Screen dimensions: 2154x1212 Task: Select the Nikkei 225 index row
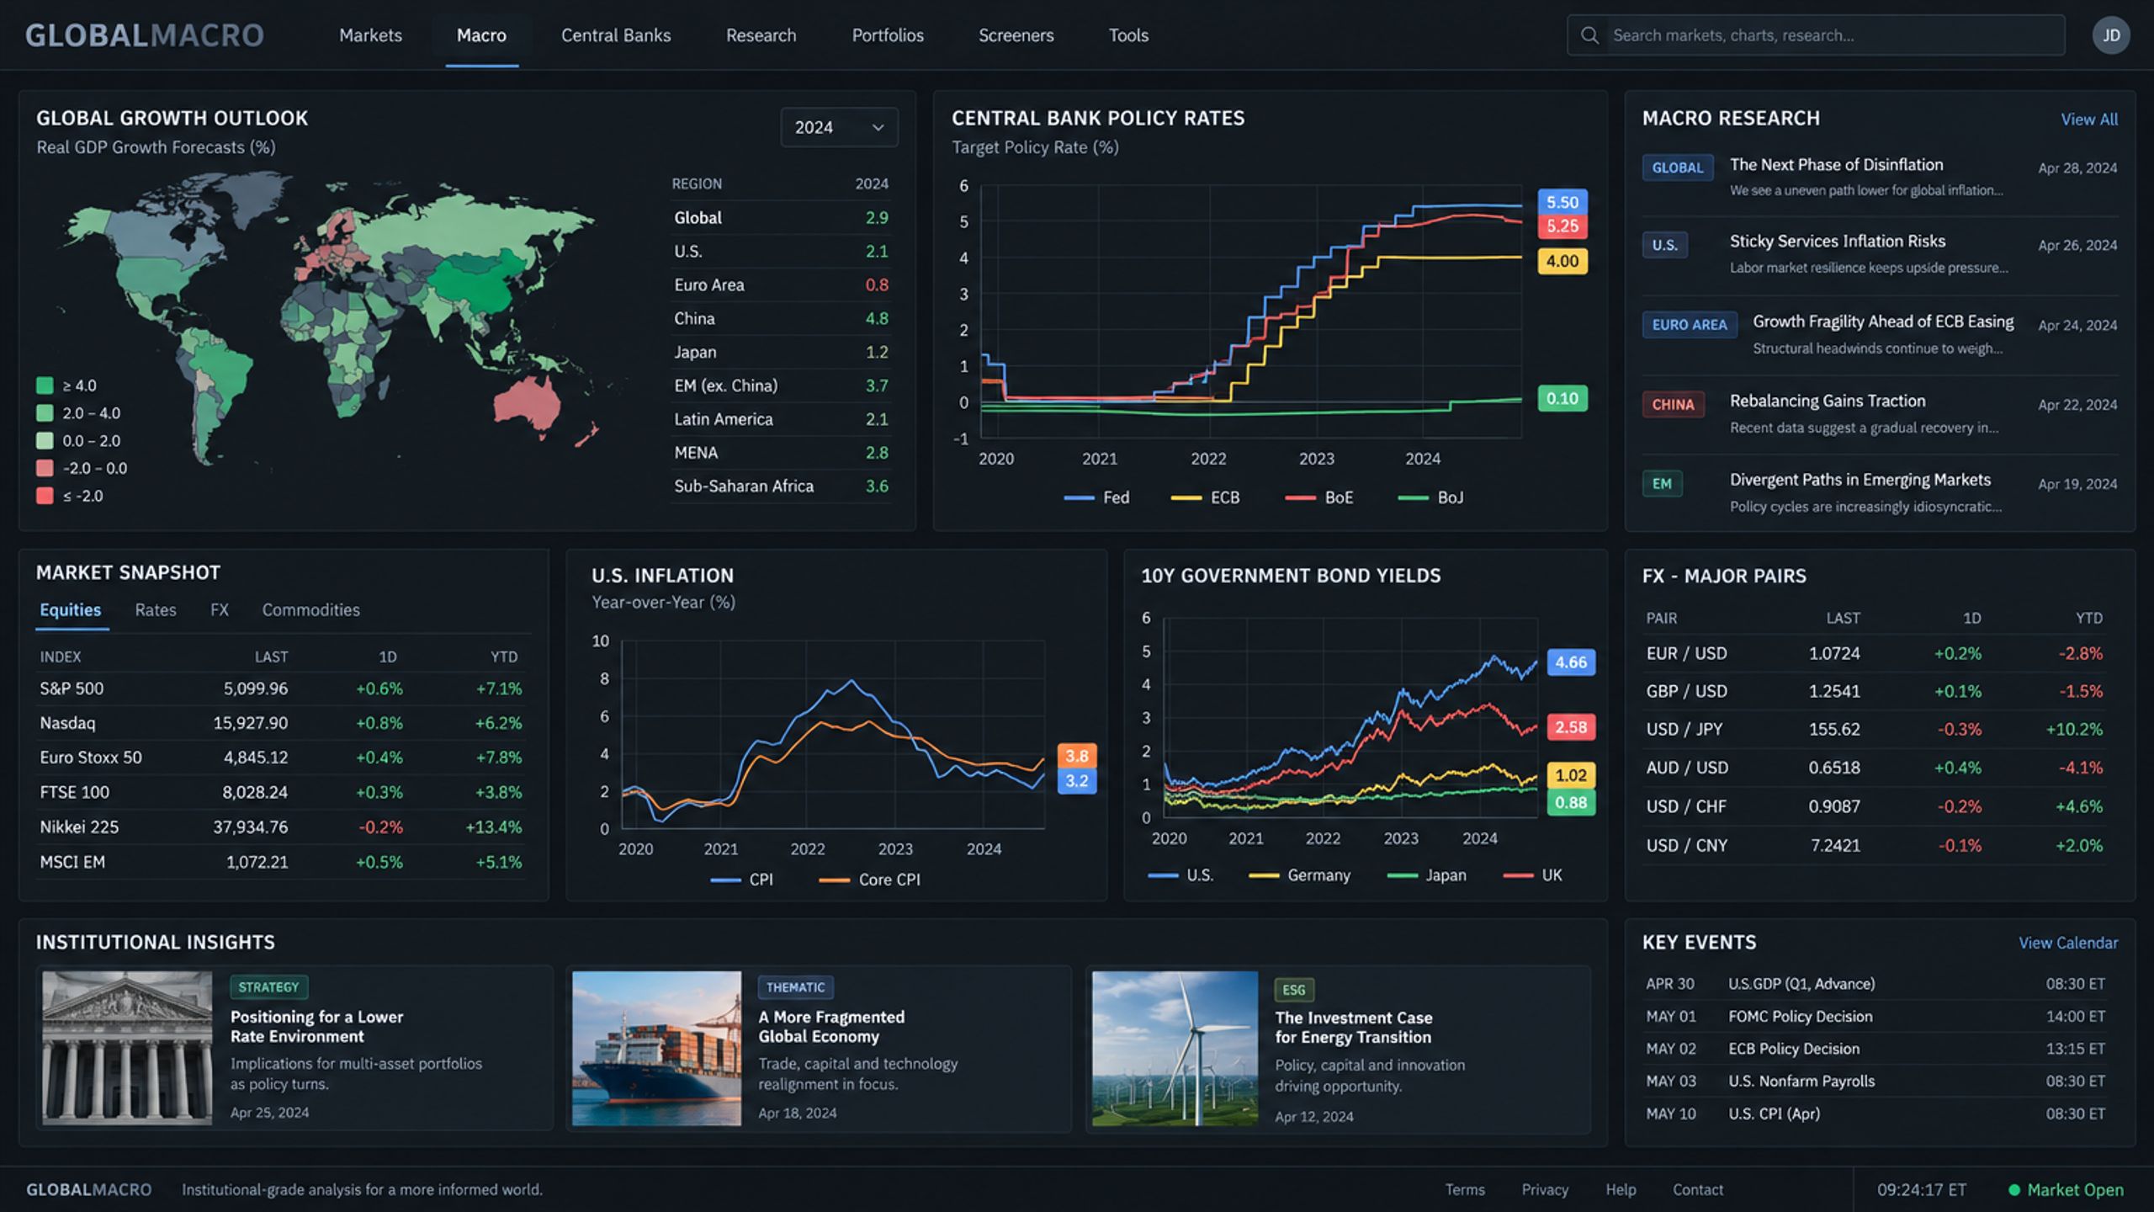[281, 827]
